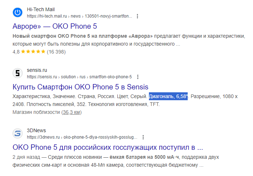253x176 pixels.
Task: Open Купить Смартфон OKO Phone 5 в Sensis
Action: (80, 87)
